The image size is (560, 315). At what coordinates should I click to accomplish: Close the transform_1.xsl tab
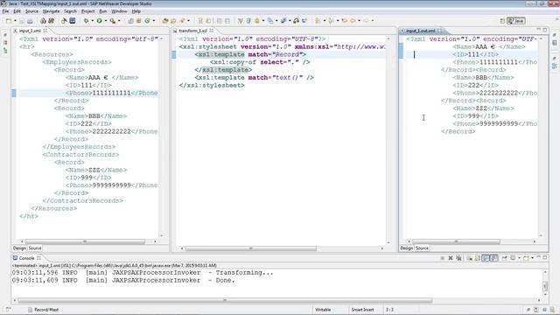point(212,31)
